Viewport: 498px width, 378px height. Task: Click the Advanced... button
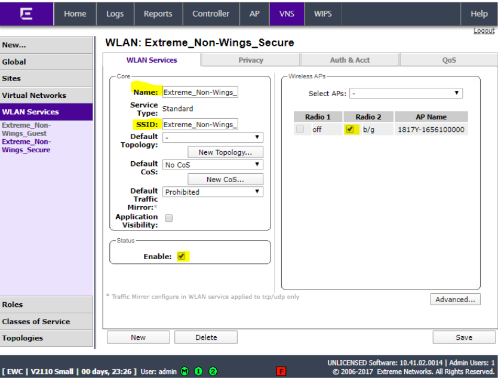455,299
